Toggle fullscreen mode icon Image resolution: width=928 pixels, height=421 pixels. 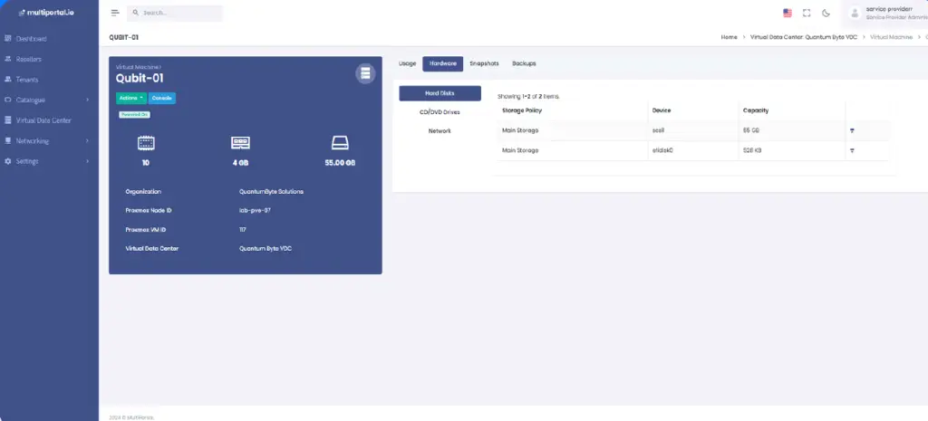point(806,13)
